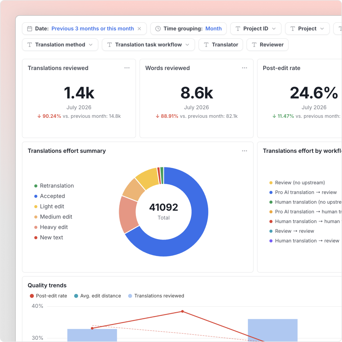342x342 pixels.
Task: Click 'Human translation → review' legend entry
Action: click(304, 241)
